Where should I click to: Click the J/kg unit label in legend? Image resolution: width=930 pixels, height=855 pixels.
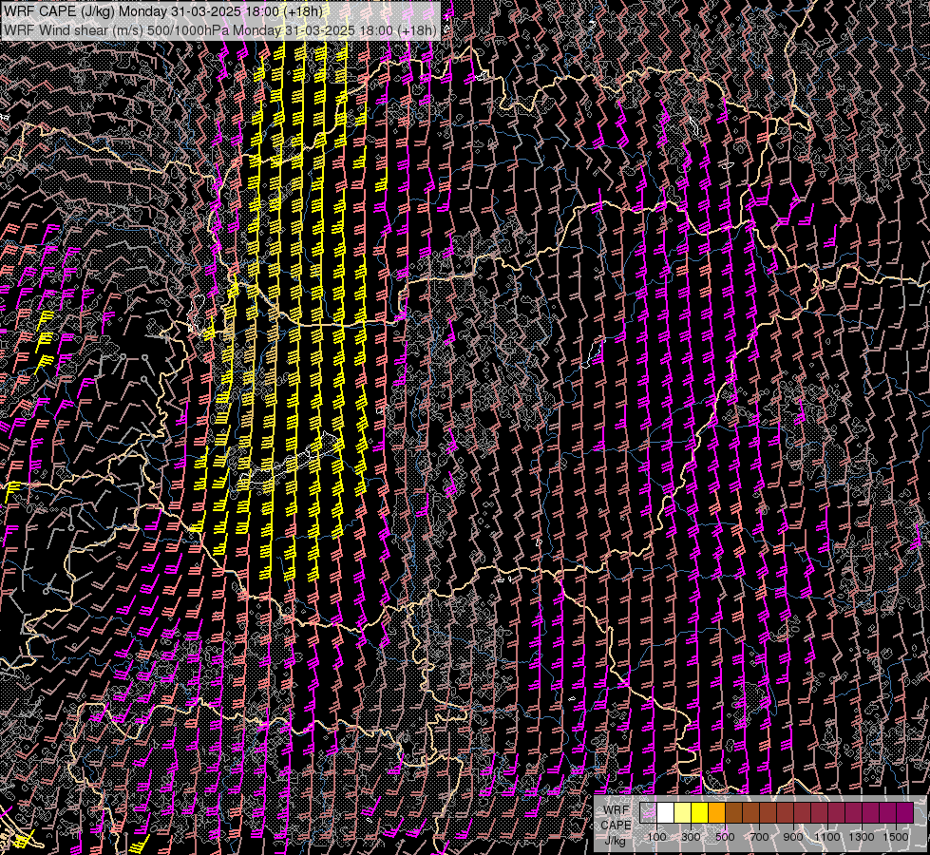click(616, 841)
